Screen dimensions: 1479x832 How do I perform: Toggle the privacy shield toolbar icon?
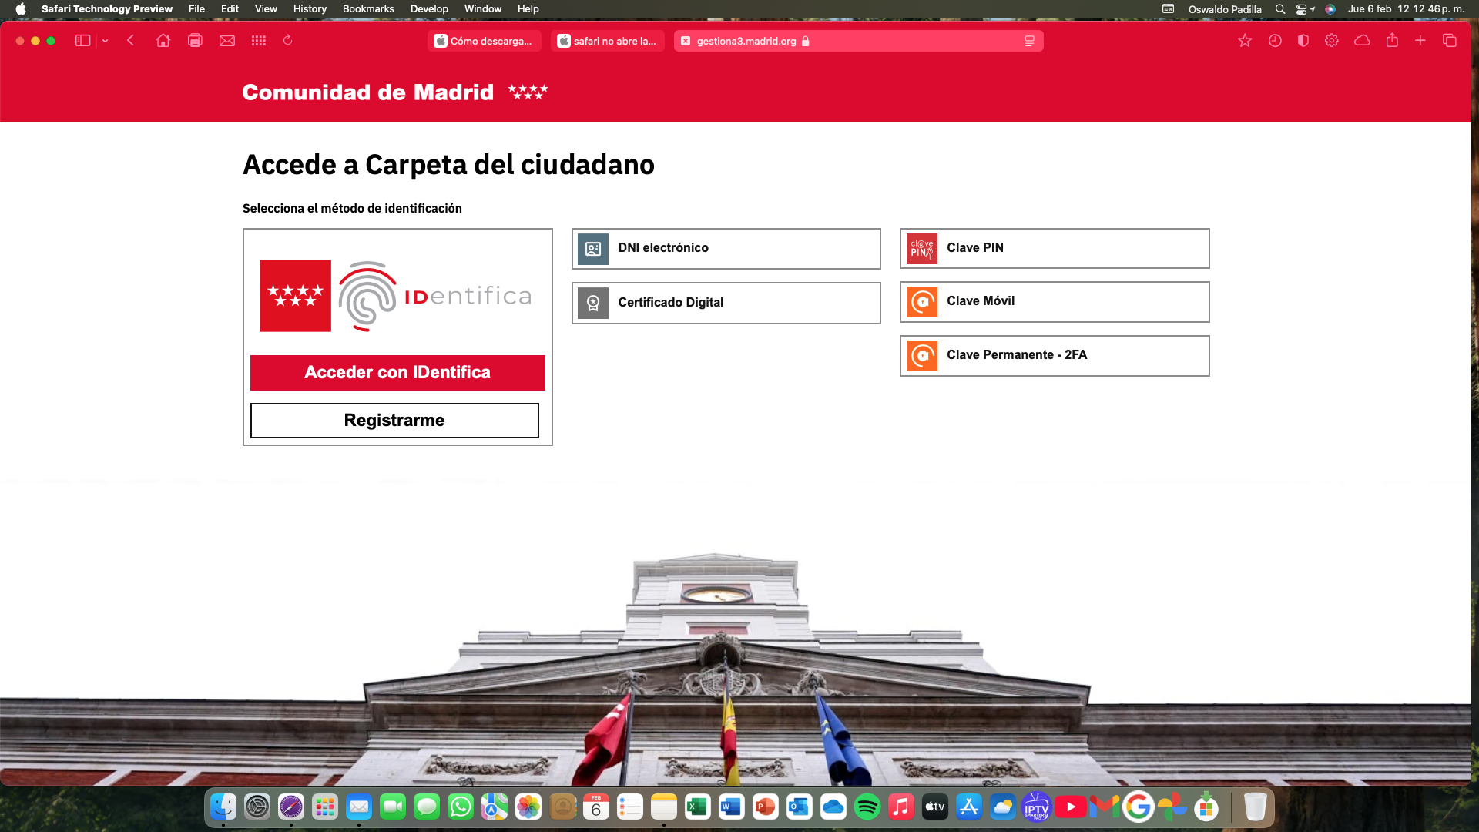tap(1303, 41)
